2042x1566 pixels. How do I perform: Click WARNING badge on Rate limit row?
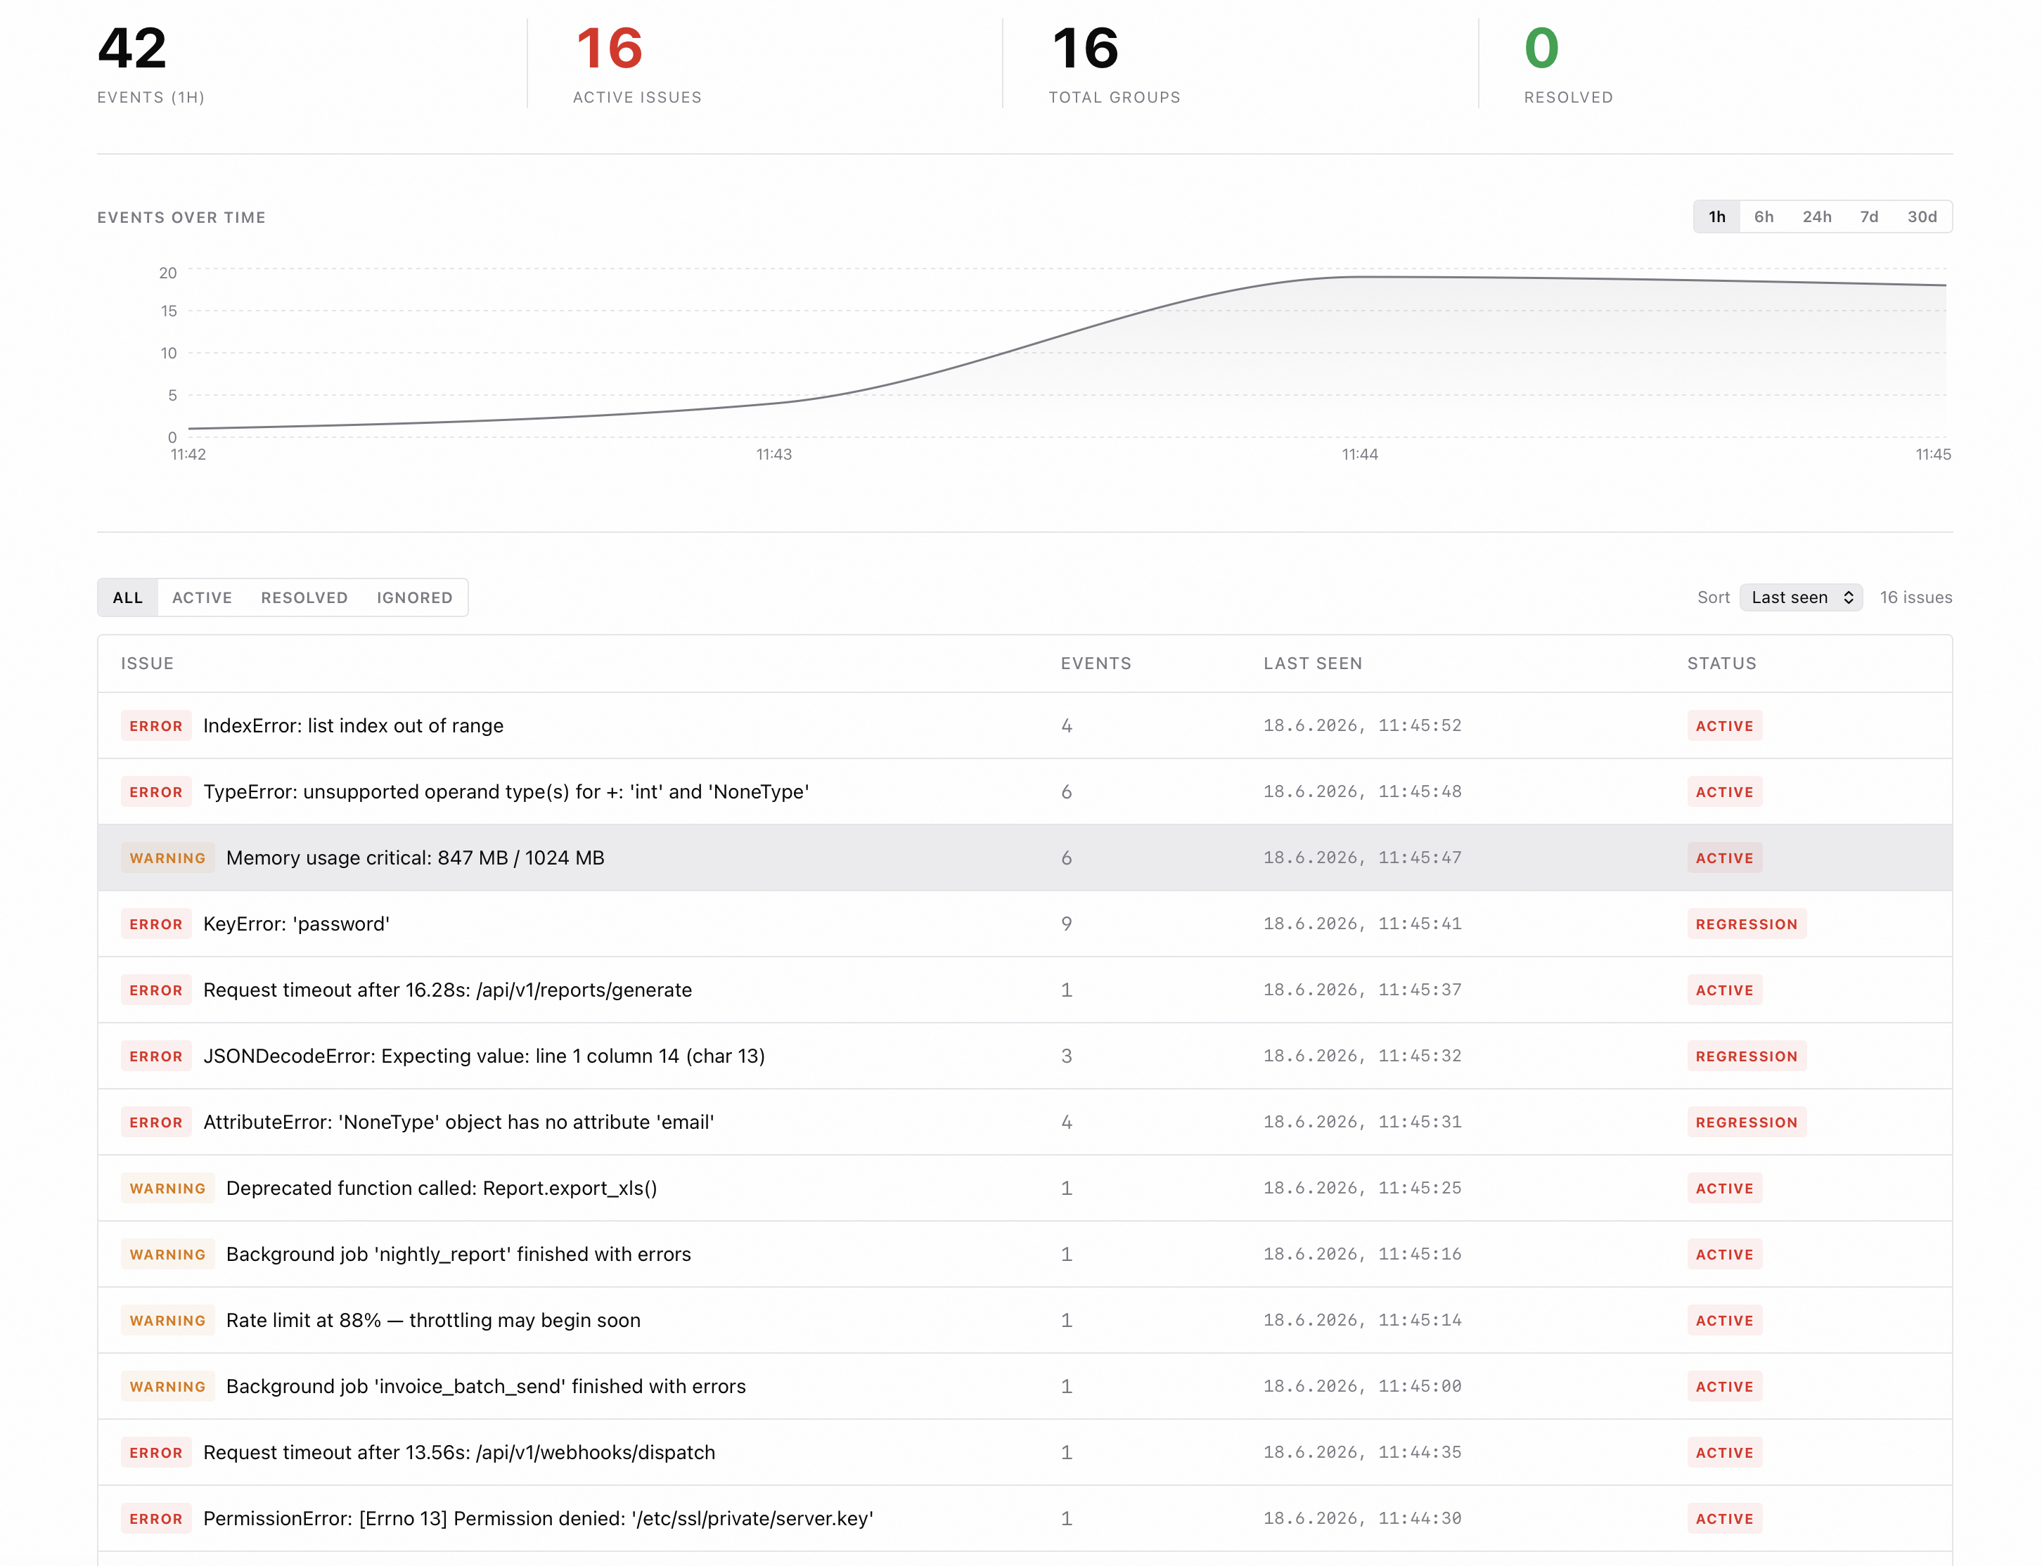point(168,1321)
